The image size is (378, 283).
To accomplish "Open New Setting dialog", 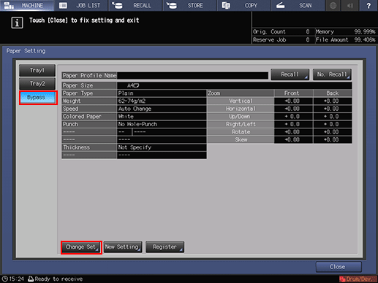I will point(123,247).
